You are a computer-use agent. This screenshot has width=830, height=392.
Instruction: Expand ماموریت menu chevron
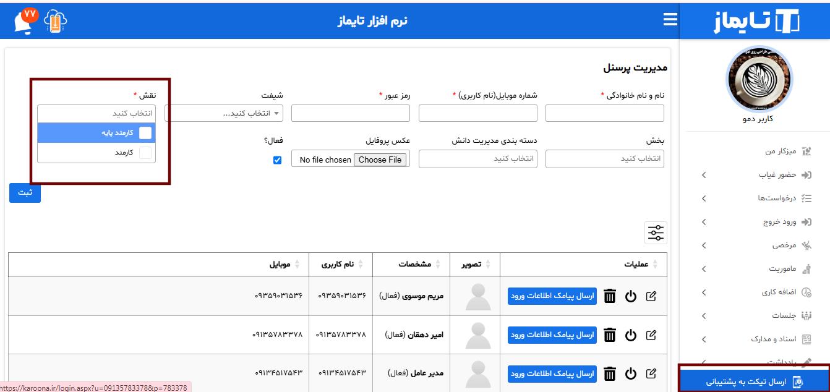point(704,270)
